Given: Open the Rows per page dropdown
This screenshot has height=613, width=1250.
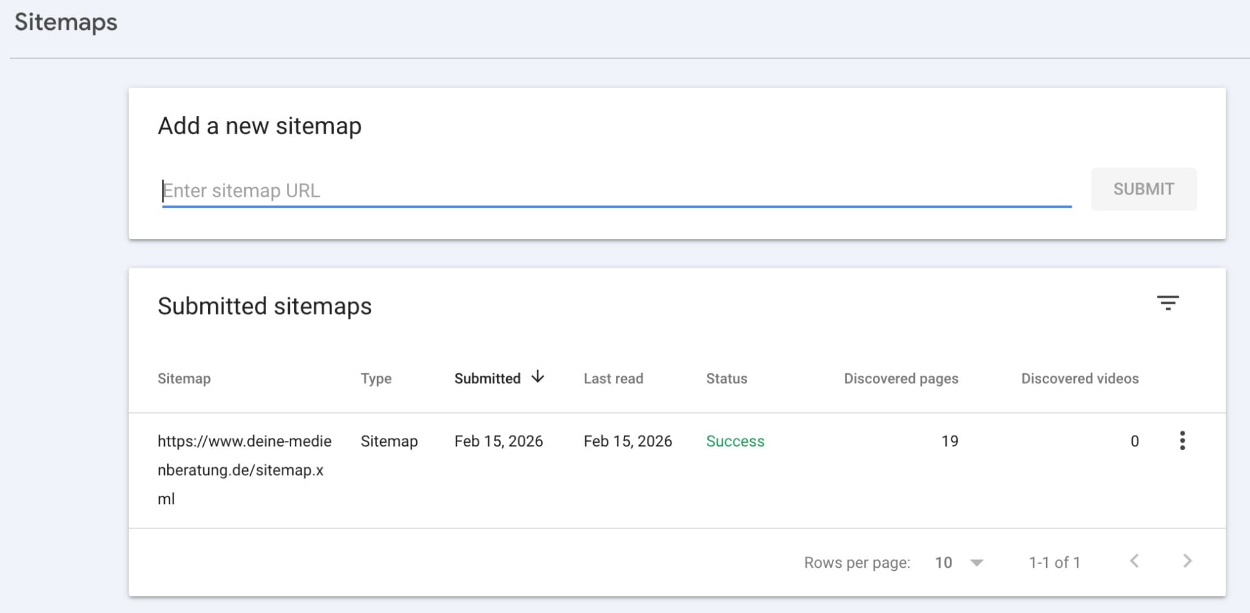Looking at the screenshot, I should 977,562.
